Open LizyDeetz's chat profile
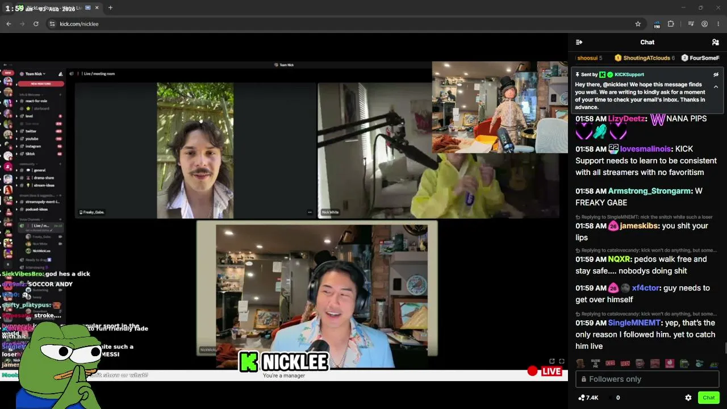Viewport: 727px width, 409px height. point(626,119)
